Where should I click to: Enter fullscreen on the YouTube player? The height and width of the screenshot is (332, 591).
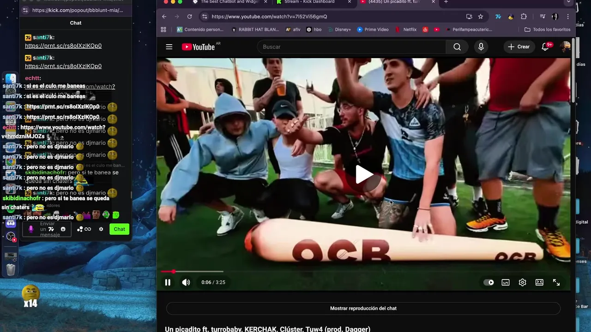[556, 282]
